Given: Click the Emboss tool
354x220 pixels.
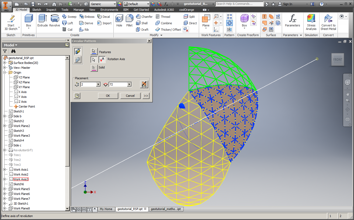Looking at the screenshot, I should [x=87, y=17].
